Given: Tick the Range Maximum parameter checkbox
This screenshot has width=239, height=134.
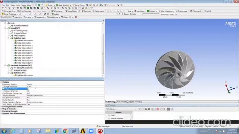Looking at the screenshot, I should 3,89.
